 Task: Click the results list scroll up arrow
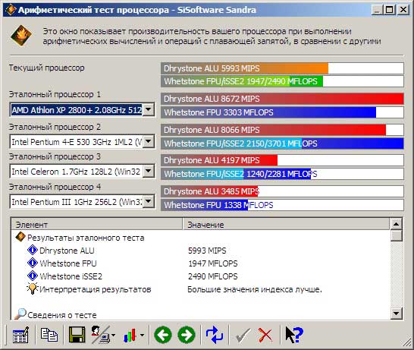pos(396,224)
